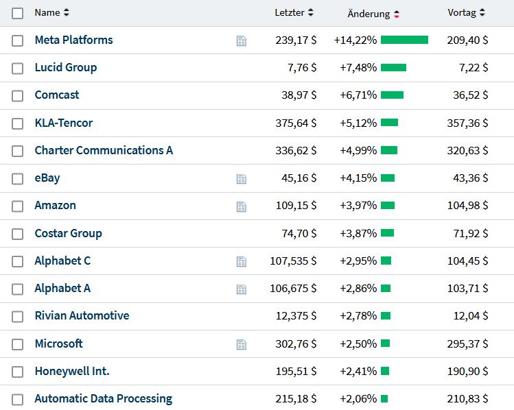This screenshot has width=514, height=410.
Task: Sort the table by Änderung column
Action: (397, 14)
